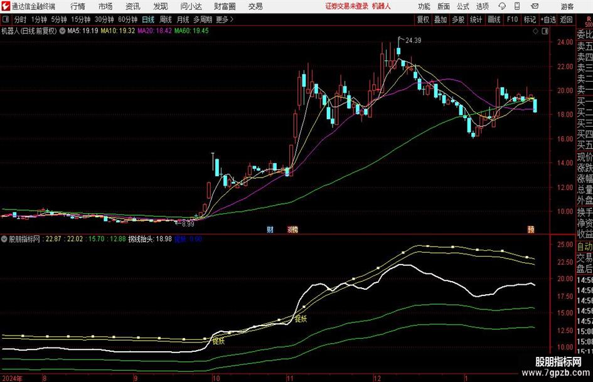This screenshot has width=593, height=382.
Task: Click the MA5: 19.19 value
Action: [82, 31]
